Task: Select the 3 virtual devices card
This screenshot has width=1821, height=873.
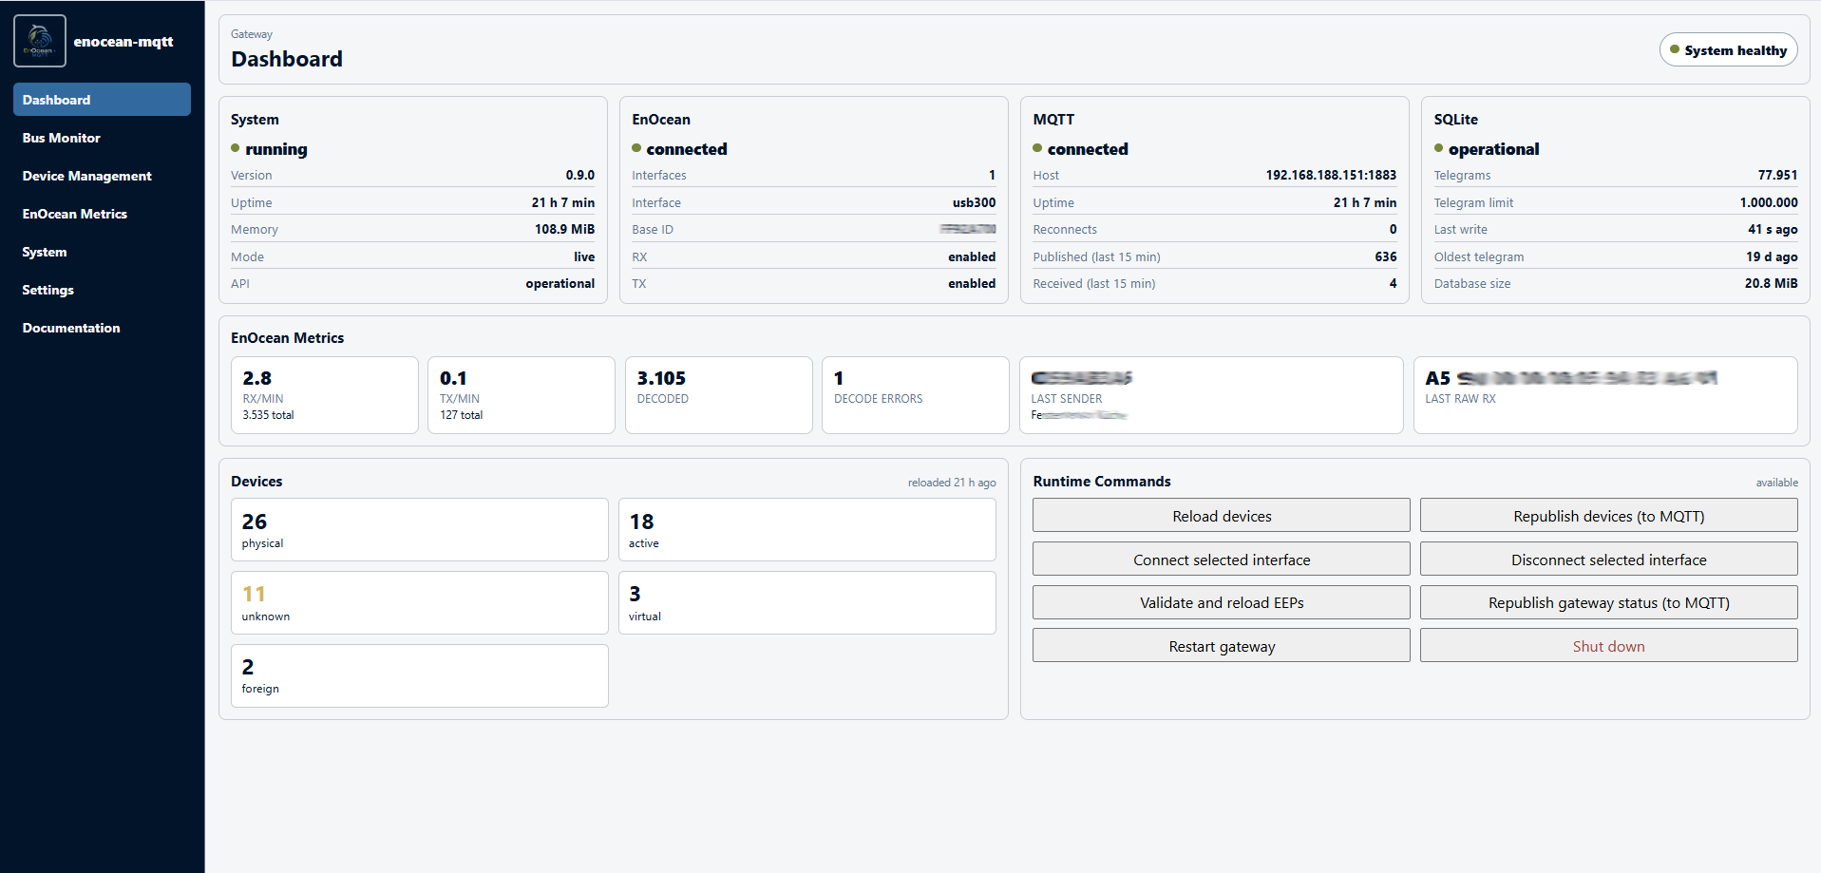Action: coord(806,602)
